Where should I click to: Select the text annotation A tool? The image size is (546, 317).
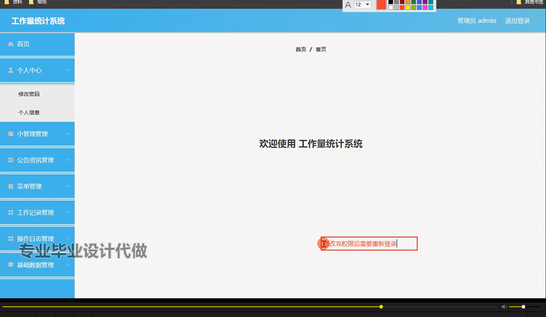click(348, 5)
